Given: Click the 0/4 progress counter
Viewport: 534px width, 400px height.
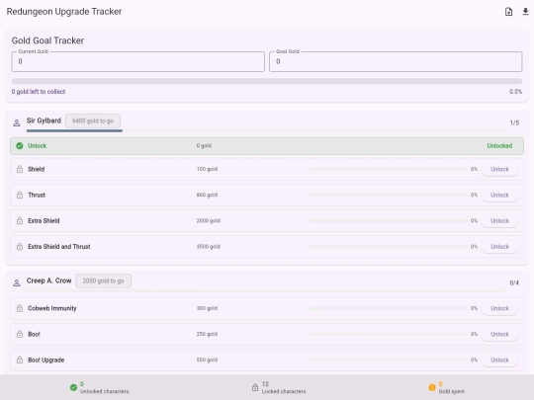Looking at the screenshot, I should [x=514, y=282].
